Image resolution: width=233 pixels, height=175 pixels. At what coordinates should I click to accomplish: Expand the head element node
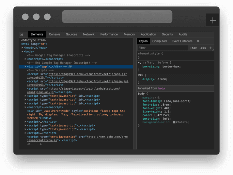click(x=22, y=48)
